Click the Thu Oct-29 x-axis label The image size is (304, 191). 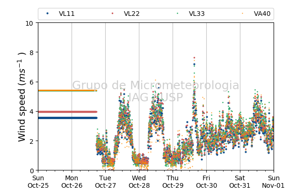(x=173, y=182)
